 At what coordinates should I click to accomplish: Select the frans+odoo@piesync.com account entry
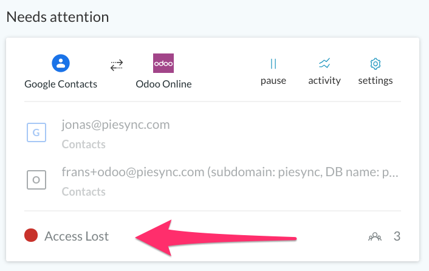230,173
